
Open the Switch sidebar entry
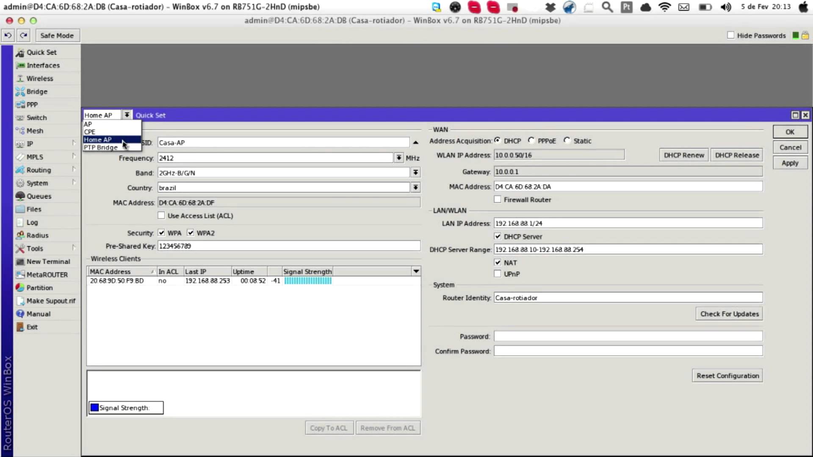36,118
